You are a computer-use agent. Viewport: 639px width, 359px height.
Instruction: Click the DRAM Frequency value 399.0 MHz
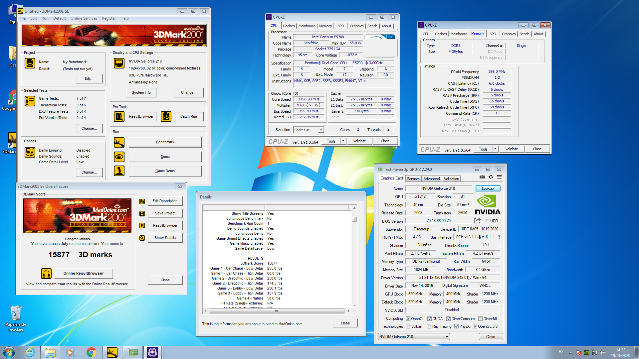[497, 72]
